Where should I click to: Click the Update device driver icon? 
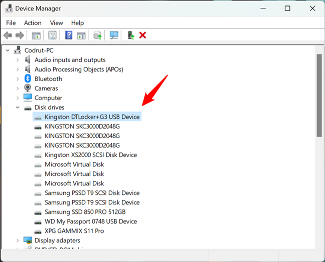click(97, 35)
